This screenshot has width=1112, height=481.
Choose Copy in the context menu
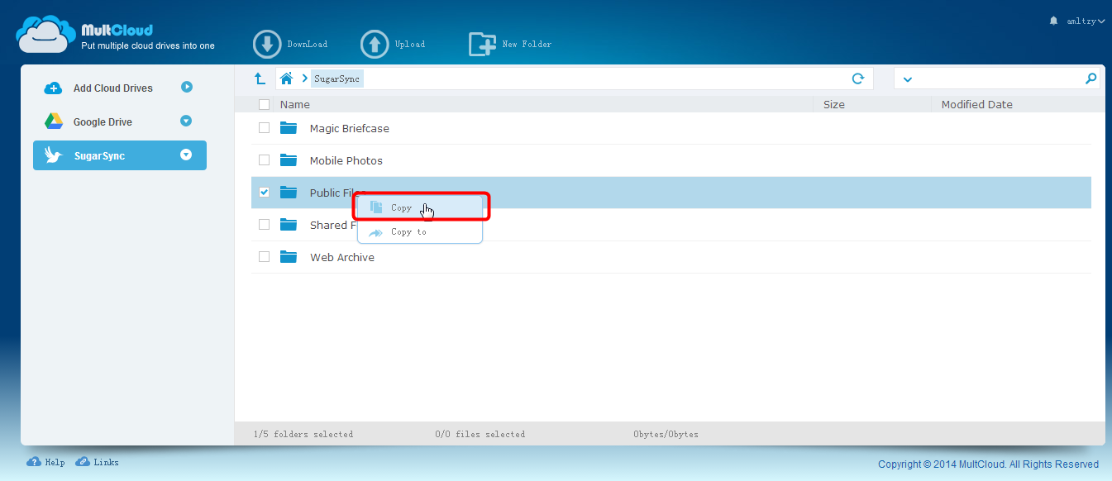click(x=420, y=207)
